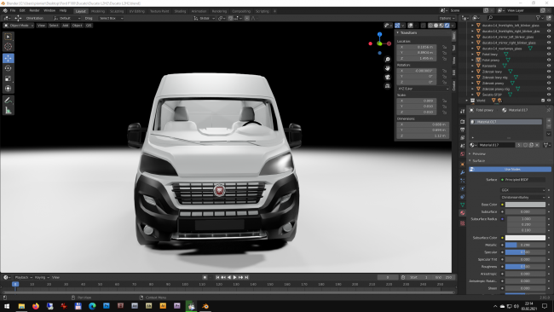Viewport: 554px width, 312px height.
Task: Toggle camera view with the camera icon
Action: (388, 77)
